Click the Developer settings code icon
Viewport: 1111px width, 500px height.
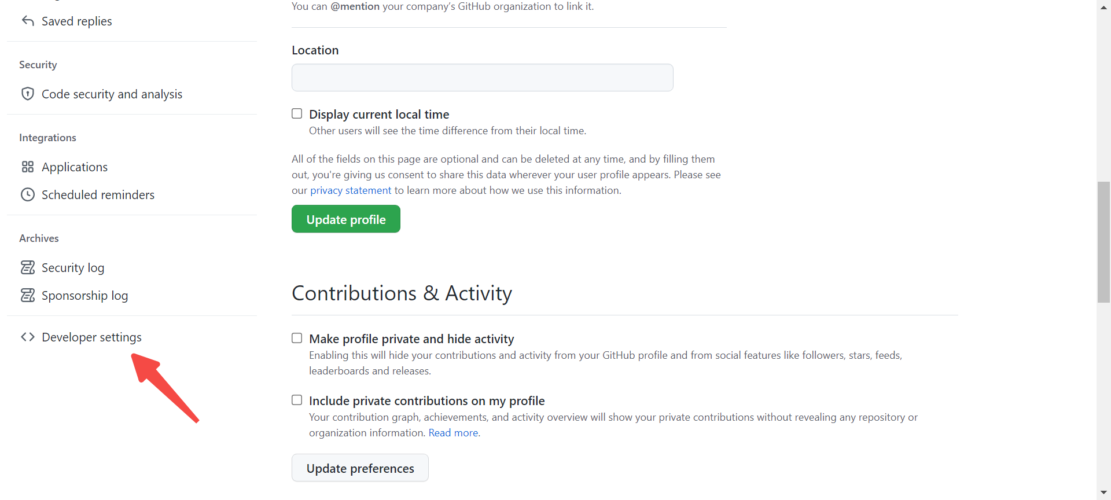28,337
